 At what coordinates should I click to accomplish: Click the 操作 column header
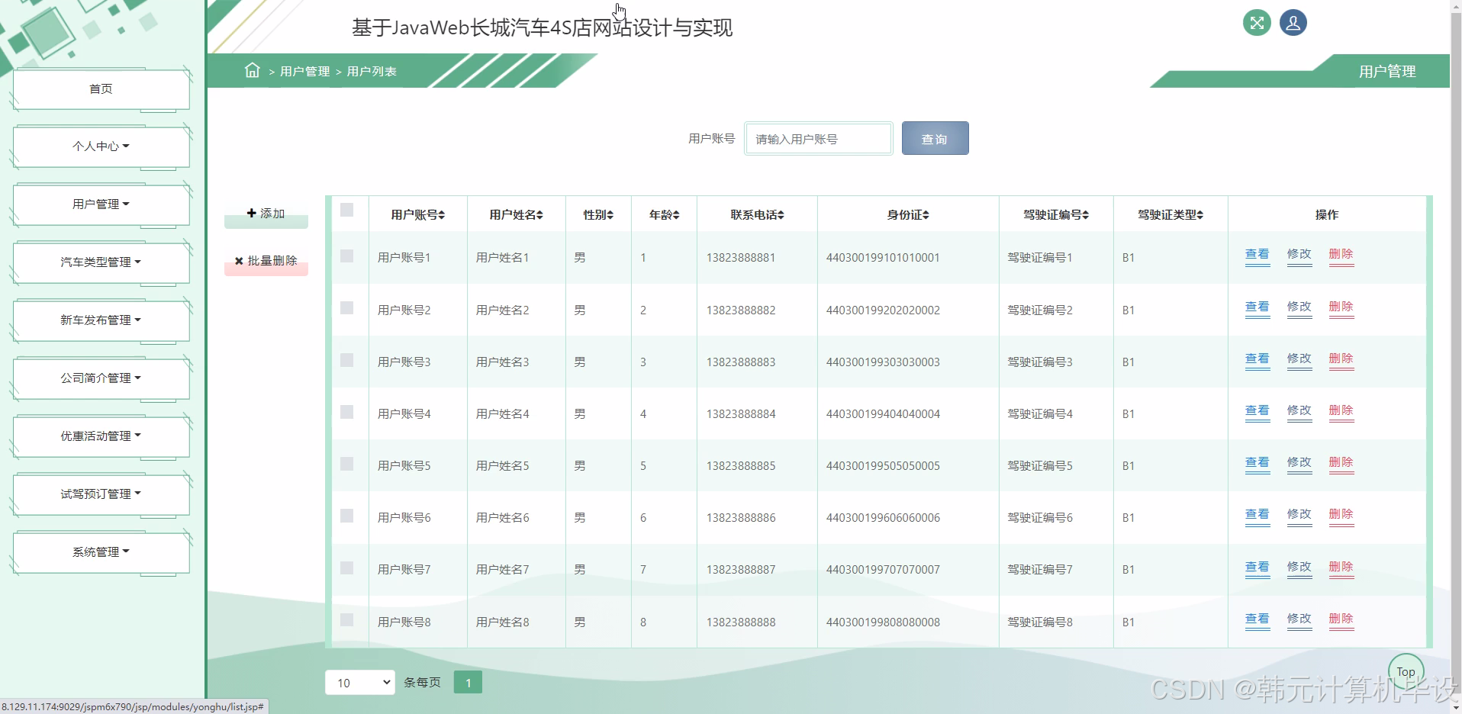pyautogui.click(x=1326, y=215)
